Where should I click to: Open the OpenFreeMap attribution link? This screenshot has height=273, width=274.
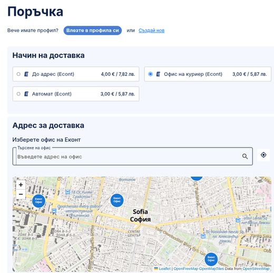tap(186, 269)
